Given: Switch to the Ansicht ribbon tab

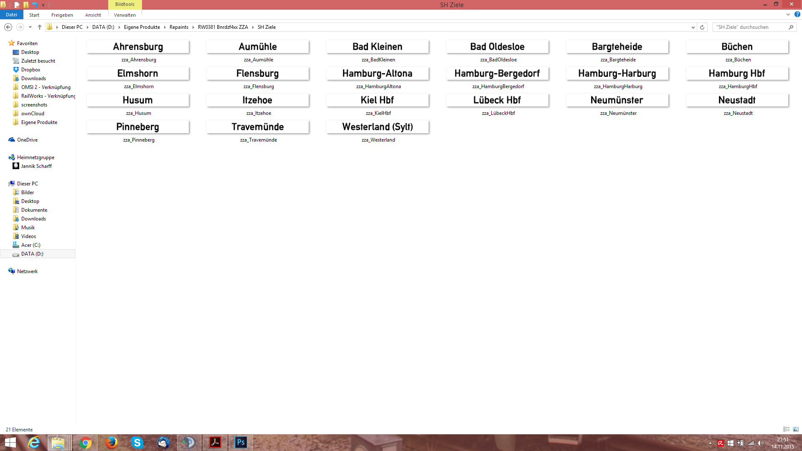Looking at the screenshot, I should point(93,15).
